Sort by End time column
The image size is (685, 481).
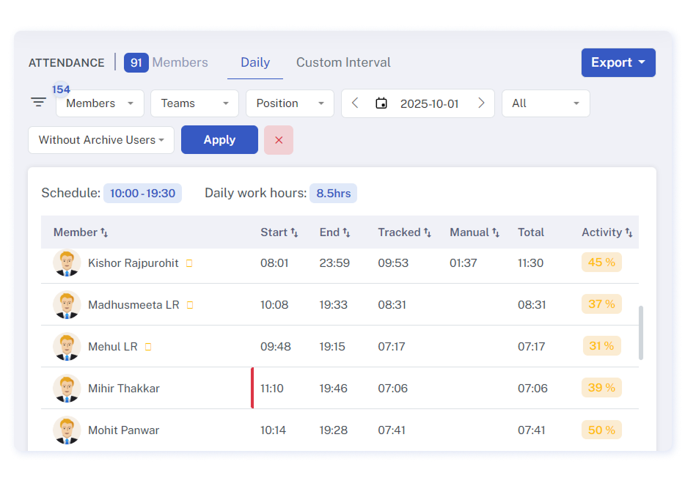tap(346, 232)
